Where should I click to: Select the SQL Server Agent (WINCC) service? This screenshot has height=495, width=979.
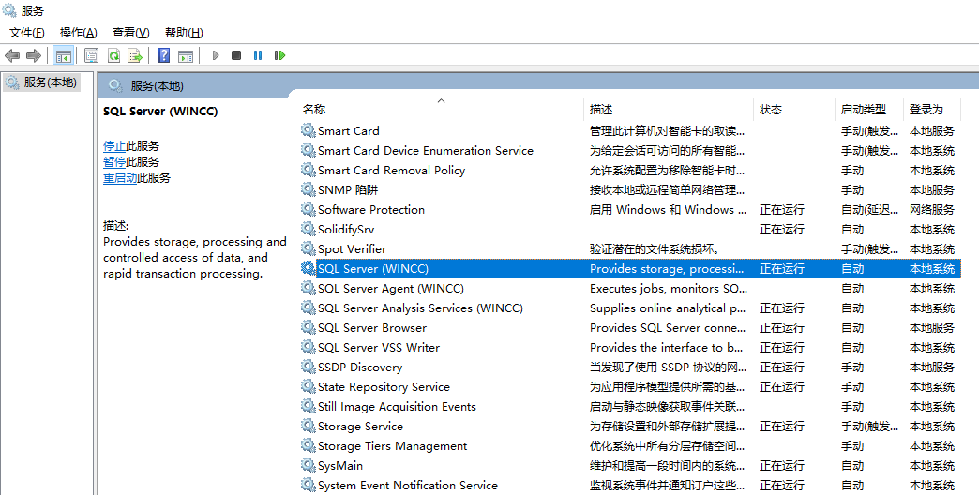[x=630, y=289]
